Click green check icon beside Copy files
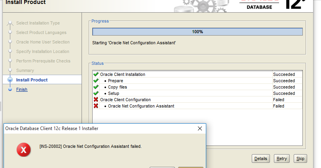 [96, 87]
